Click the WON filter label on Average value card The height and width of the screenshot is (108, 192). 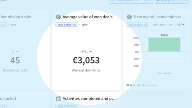[x=85, y=25]
